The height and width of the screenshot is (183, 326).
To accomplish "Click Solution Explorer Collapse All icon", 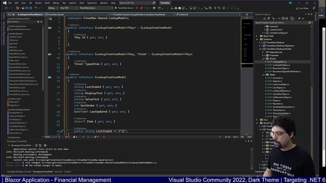I will click(283, 18).
